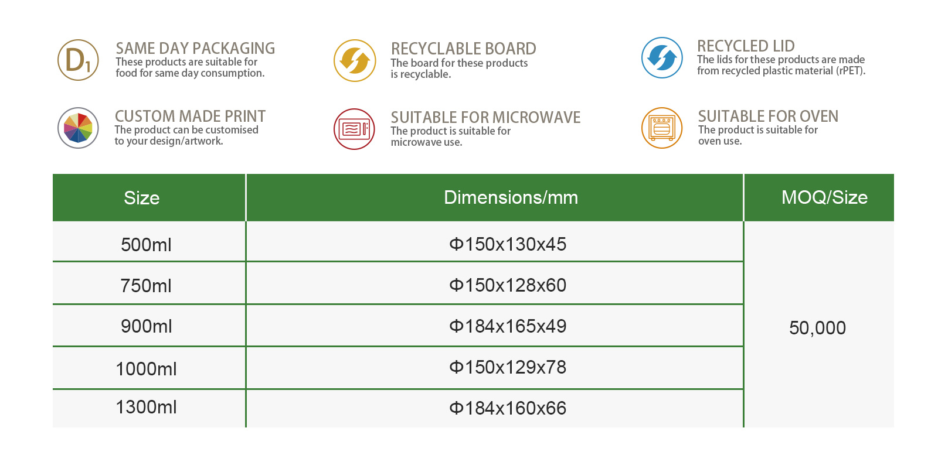This screenshot has width=938, height=462.
Task: Click the Φ150x130x45 dimension cell
Action: [495, 241]
